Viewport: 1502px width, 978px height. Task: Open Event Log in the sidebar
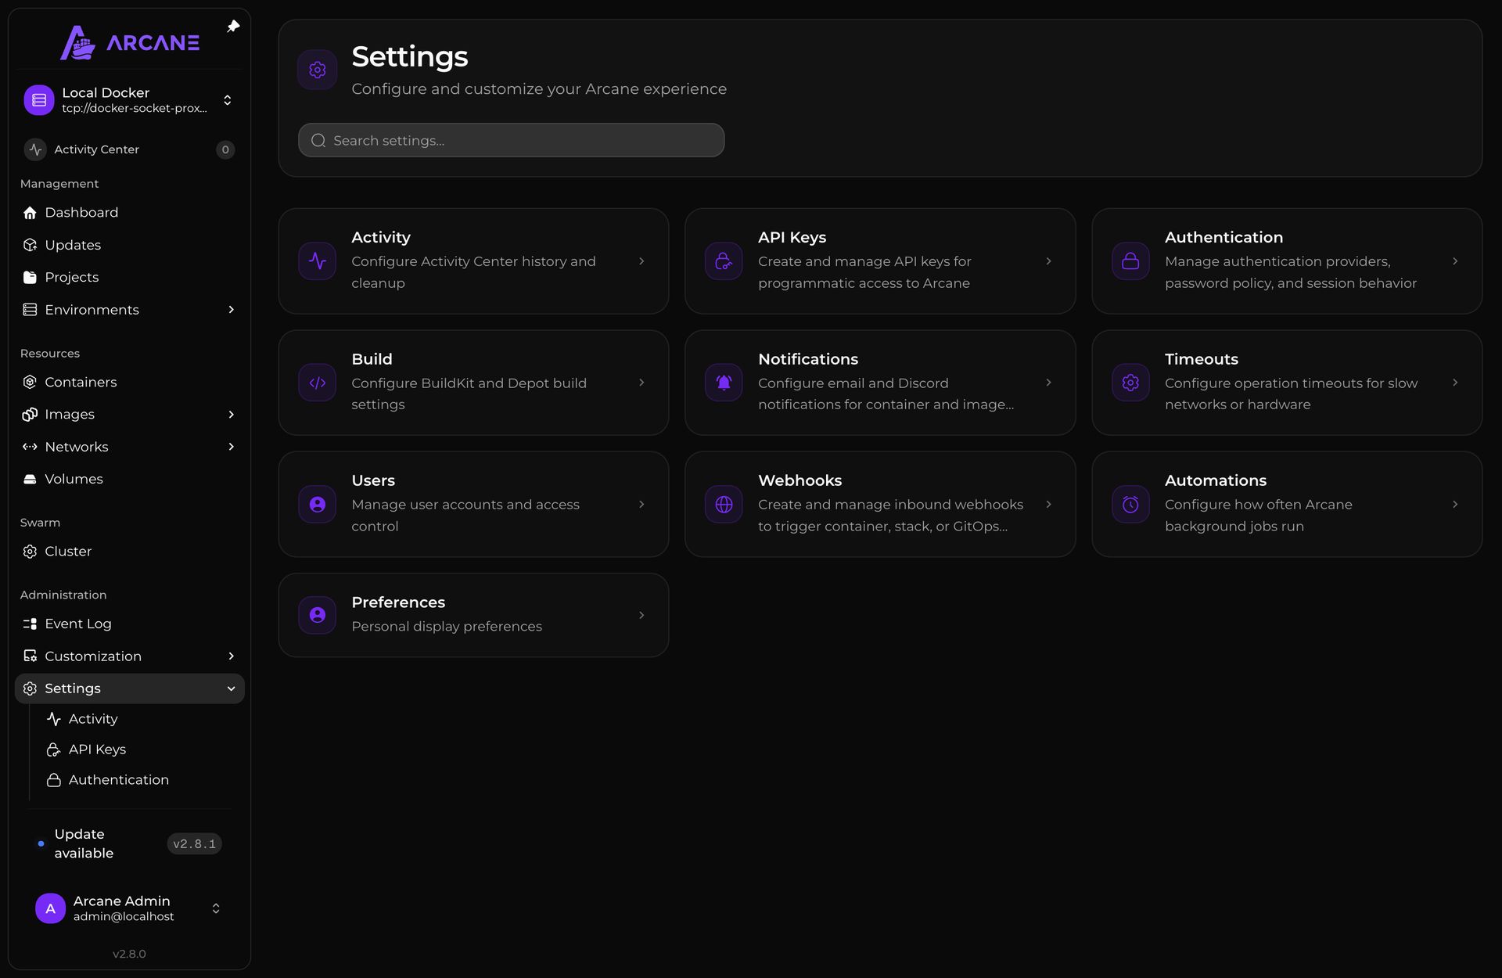tap(130, 624)
